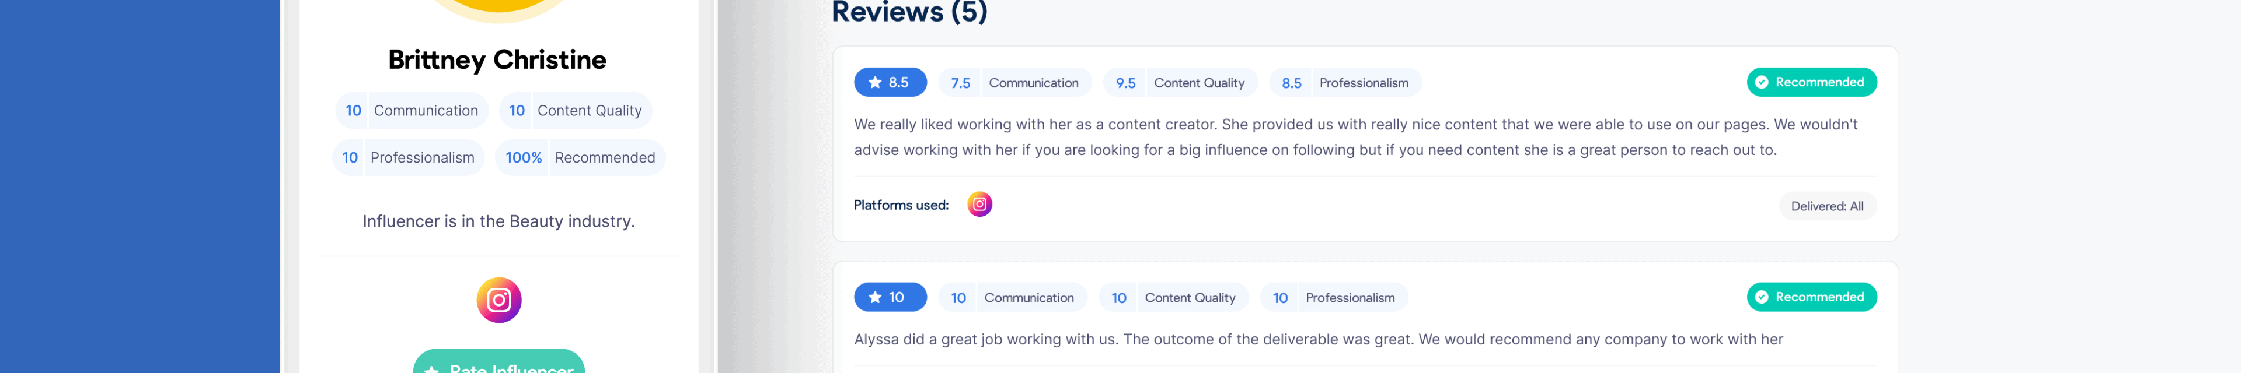Click Recommended checkmark on second review

[x=1762, y=297]
